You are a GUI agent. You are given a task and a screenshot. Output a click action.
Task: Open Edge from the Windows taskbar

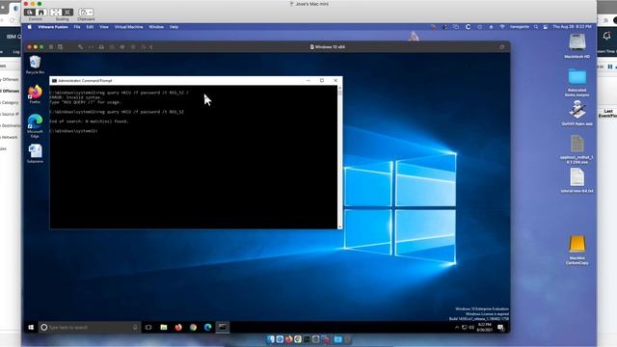208,328
